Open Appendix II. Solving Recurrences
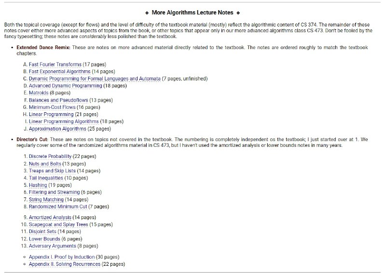Viewport: 386px width, 275px height. pos(65,264)
